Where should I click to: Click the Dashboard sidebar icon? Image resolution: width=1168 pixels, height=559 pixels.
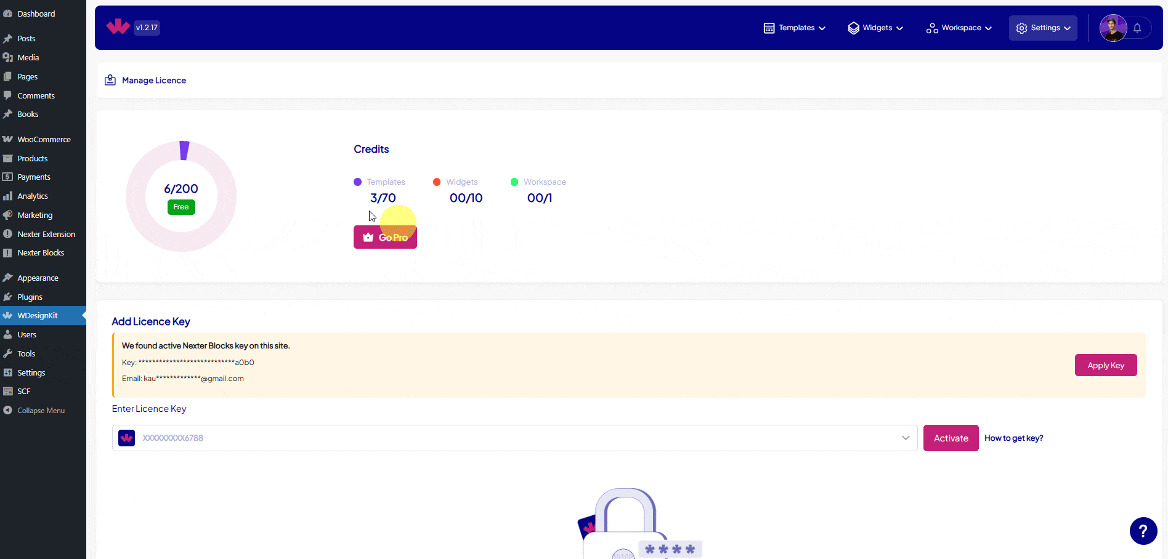[x=8, y=14]
